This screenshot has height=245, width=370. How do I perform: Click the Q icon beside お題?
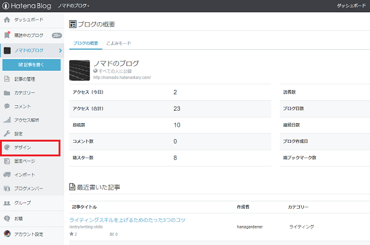click(7, 219)
